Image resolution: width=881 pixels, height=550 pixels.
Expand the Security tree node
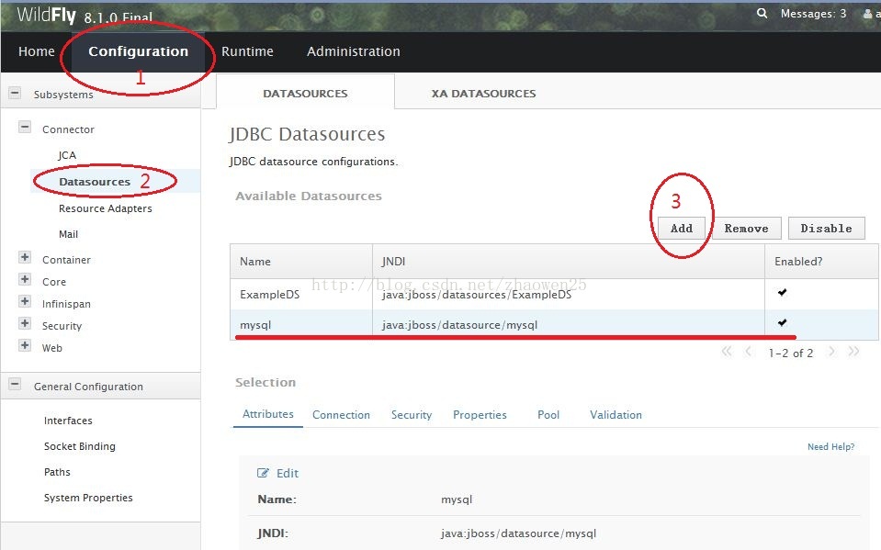pyautogui.click(x=25, y=323)
